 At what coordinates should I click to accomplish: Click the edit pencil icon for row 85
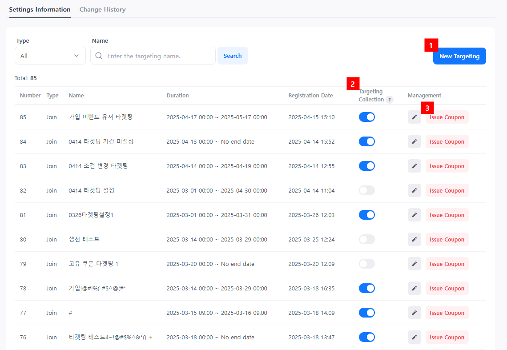click(x=414, y=117)
